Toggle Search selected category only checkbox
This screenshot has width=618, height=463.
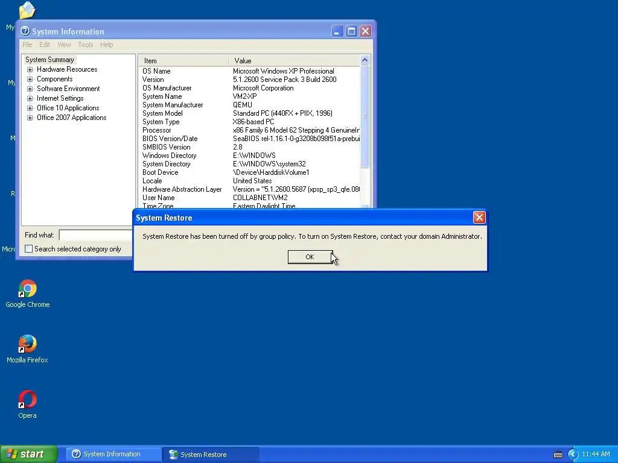(29, 249)
